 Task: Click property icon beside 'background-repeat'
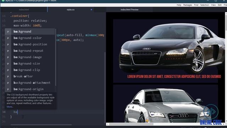(8, 51)
